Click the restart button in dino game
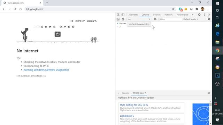The height and width of the screenshot is (125, 223). [x=57, y=34]
